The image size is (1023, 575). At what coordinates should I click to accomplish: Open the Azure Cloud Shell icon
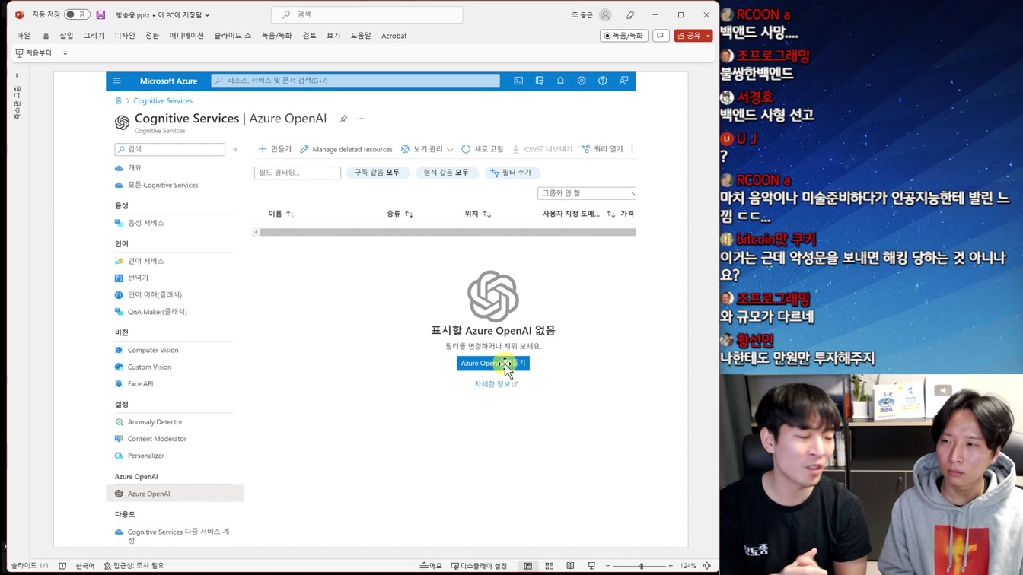pyautogui.click(x=518, y=81)
